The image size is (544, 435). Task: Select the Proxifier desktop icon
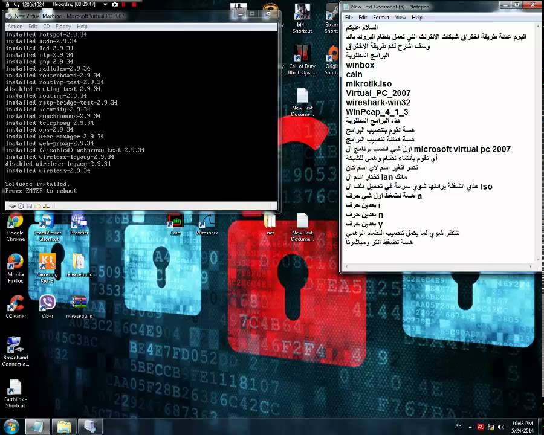click(x=79, y=225)
